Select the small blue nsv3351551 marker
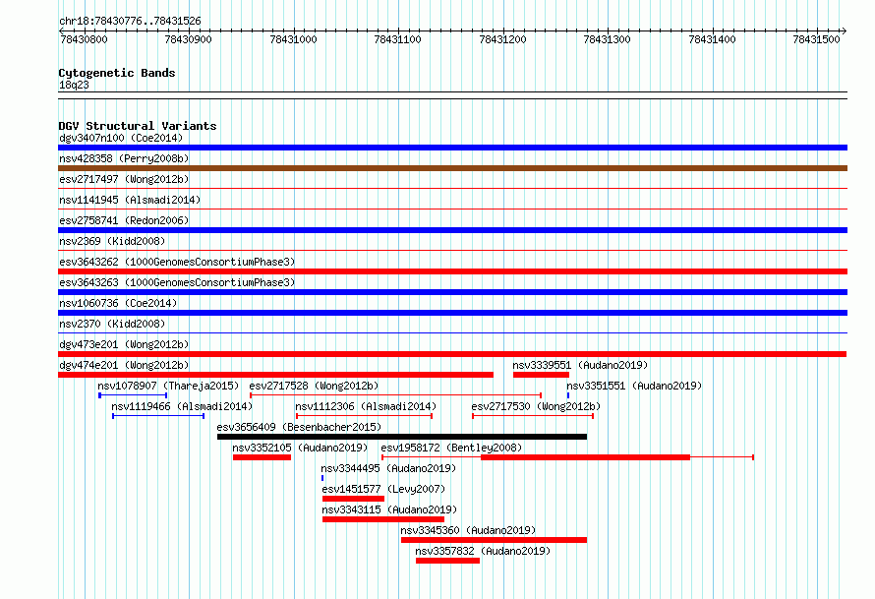 point(568,395)
